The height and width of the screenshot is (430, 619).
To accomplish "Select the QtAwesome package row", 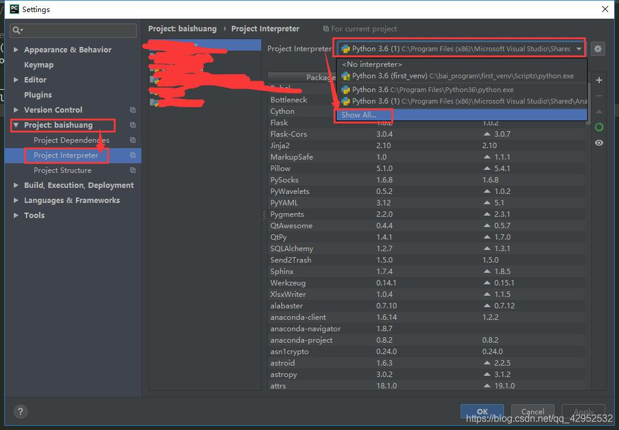I will pyautogui.click(x=426, y=226).
